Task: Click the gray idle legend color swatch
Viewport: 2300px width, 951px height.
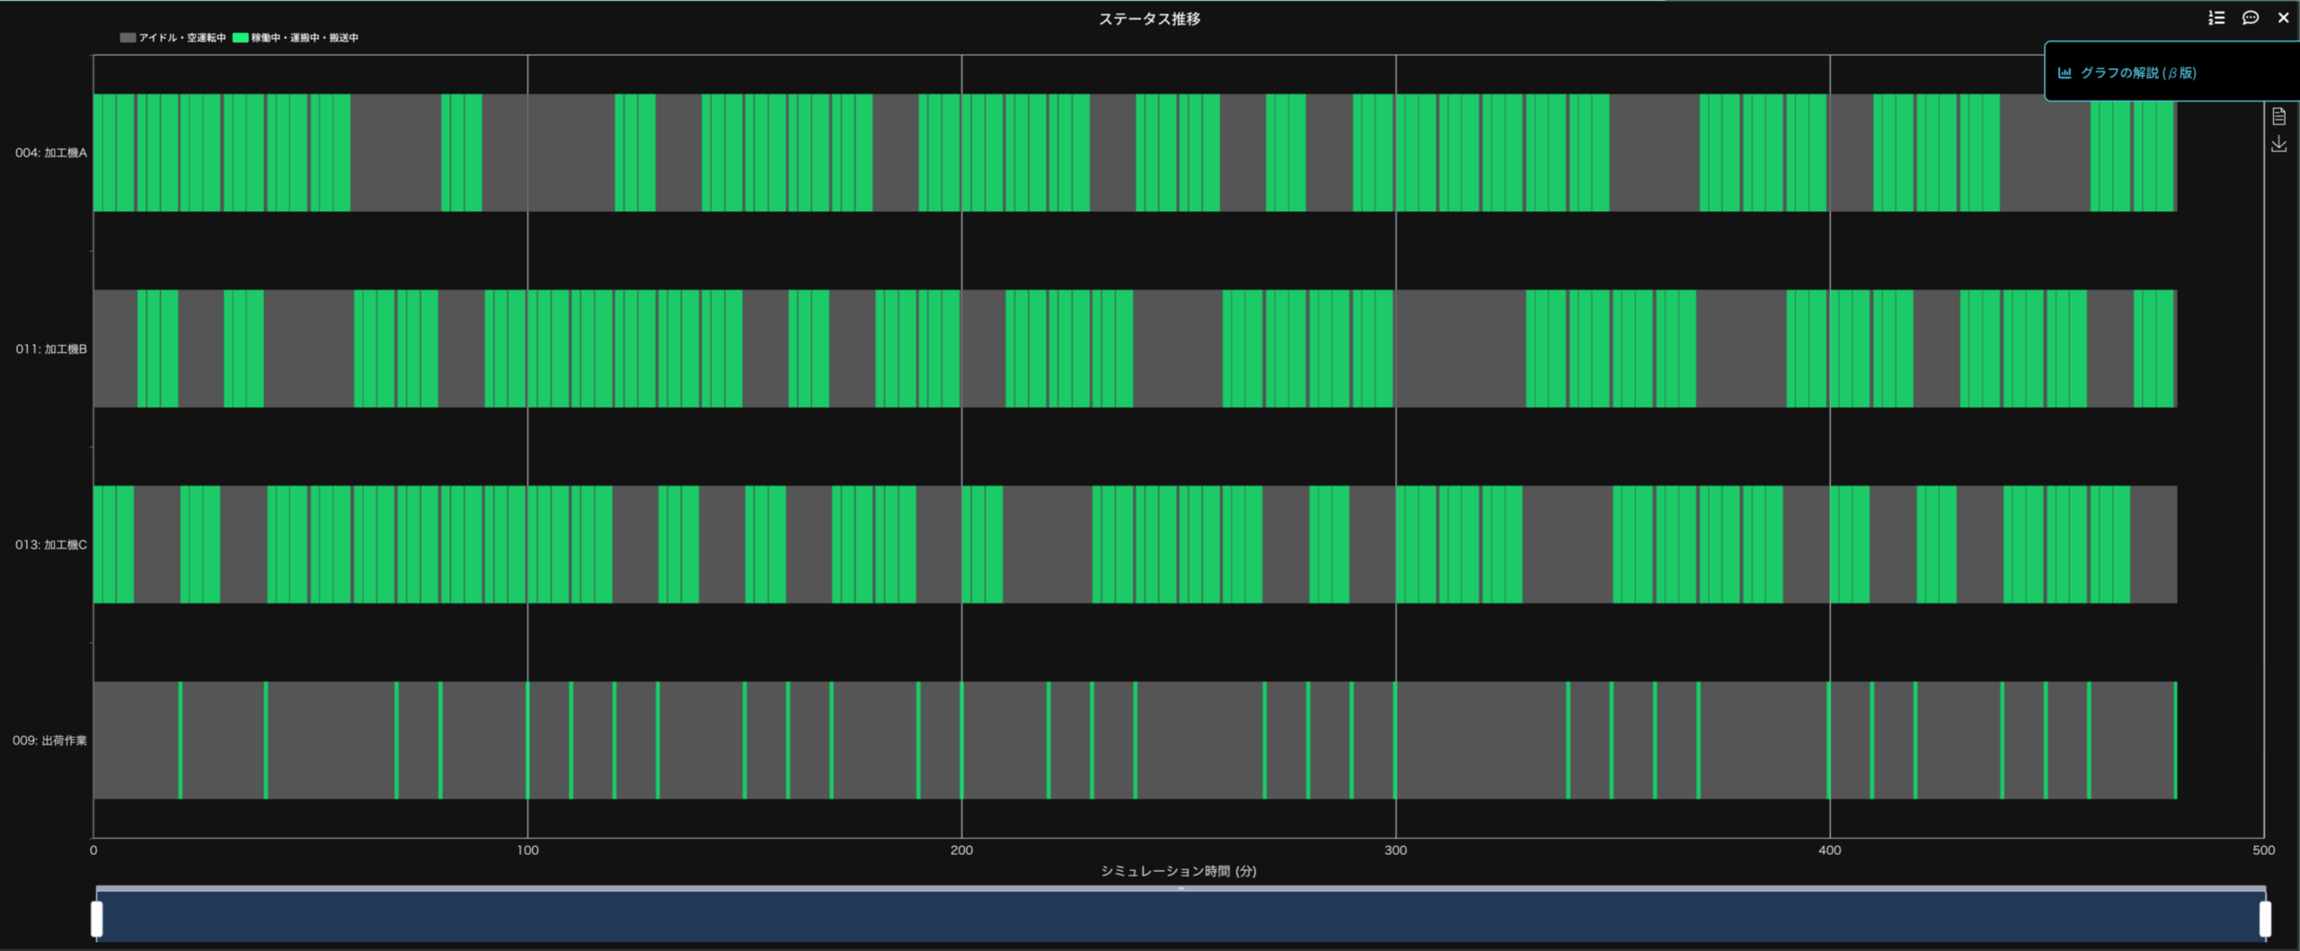Action: (128, 38)
